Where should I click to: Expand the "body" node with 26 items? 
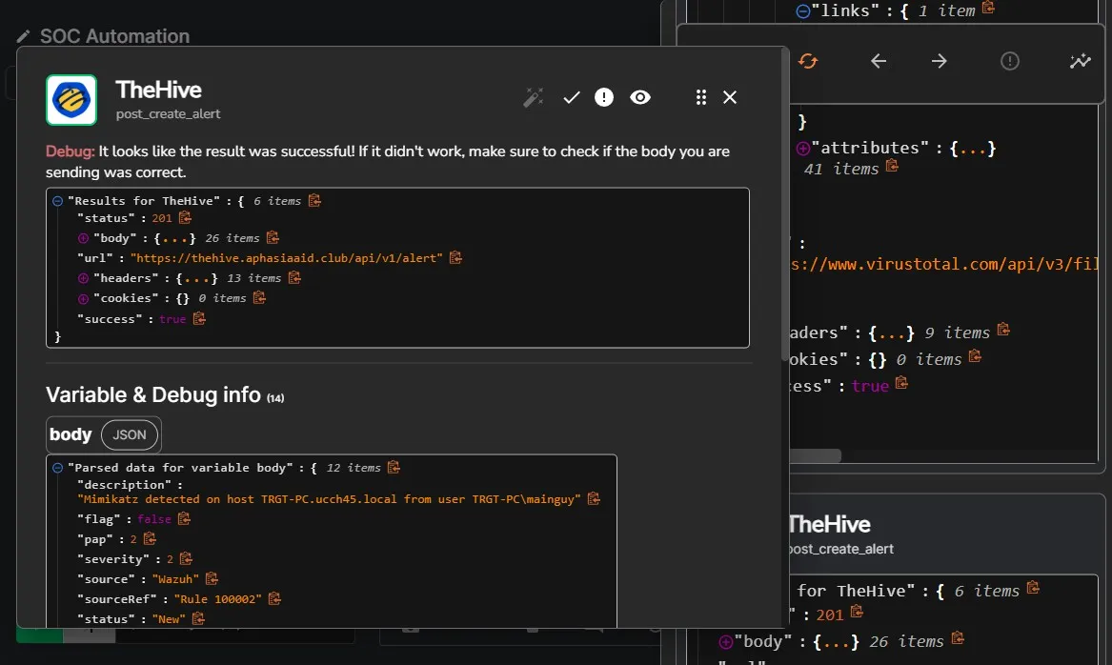click(83, 238)
